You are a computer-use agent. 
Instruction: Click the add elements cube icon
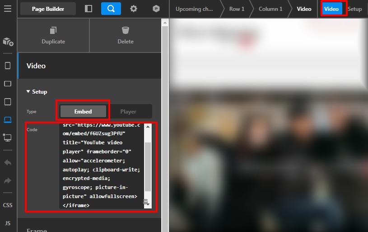coord(8,42)
